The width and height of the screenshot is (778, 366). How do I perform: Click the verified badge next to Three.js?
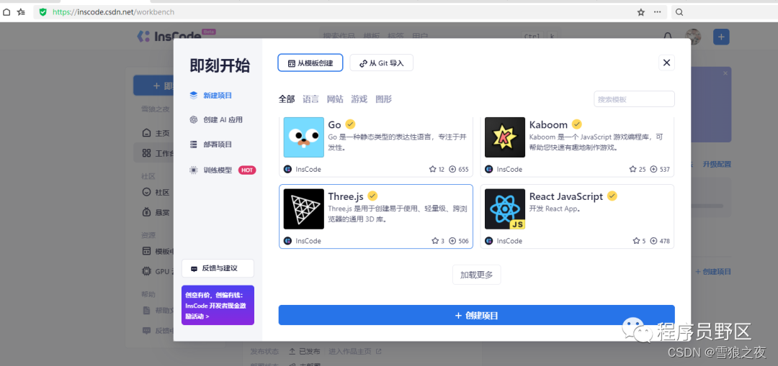372,196
